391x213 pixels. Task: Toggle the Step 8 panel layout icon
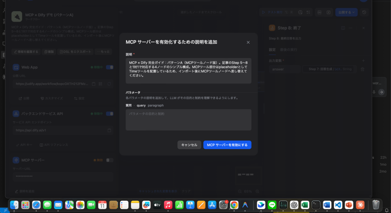343,28
